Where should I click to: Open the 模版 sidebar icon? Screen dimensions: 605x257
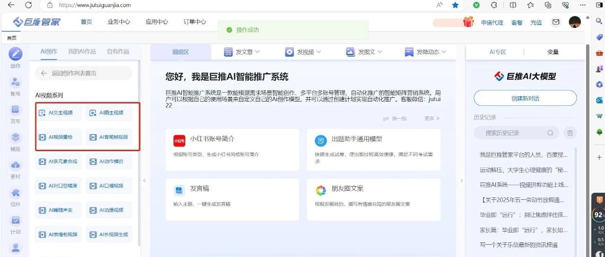coord(16,137)
